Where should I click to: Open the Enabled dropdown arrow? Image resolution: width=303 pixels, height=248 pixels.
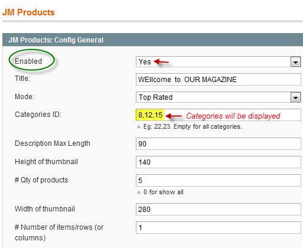[x=295, y=62]
